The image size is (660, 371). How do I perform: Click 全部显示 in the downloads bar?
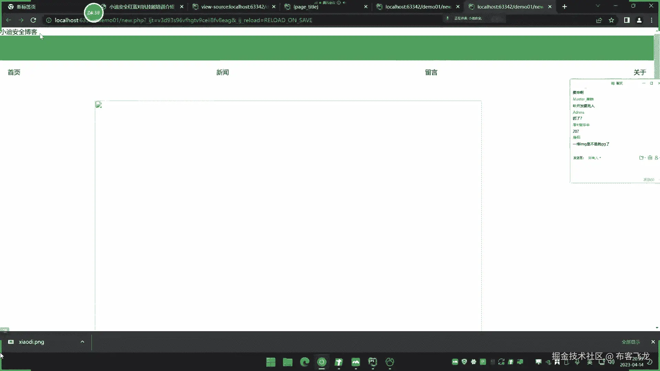pyautogui.click(x=630, y=342)
